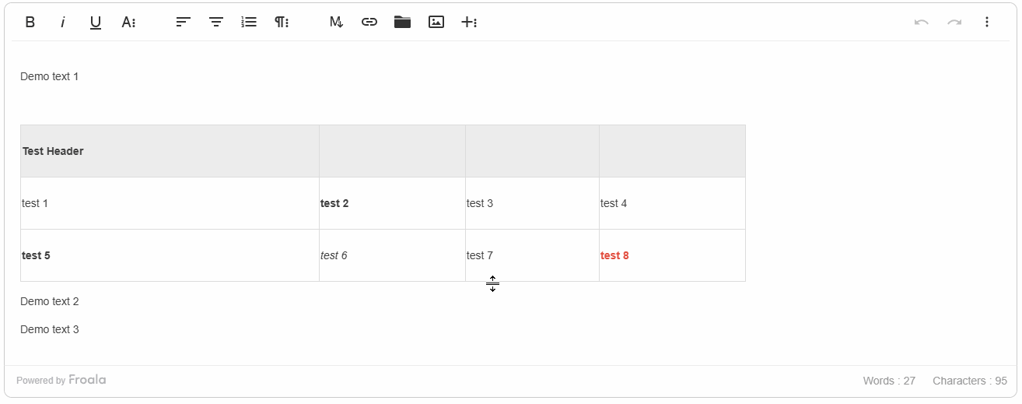The image size is (1022, 404).
Task: Click the red test 8 cell
Action: coord(614,255)
